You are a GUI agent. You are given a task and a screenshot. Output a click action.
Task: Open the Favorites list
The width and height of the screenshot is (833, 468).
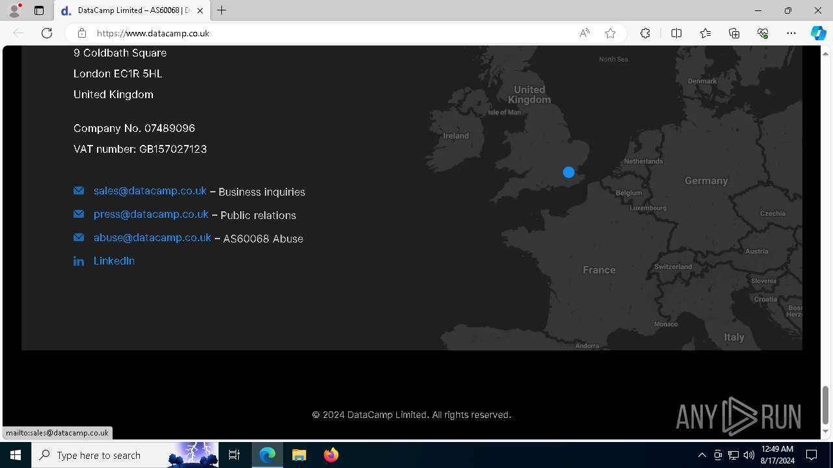705,33
